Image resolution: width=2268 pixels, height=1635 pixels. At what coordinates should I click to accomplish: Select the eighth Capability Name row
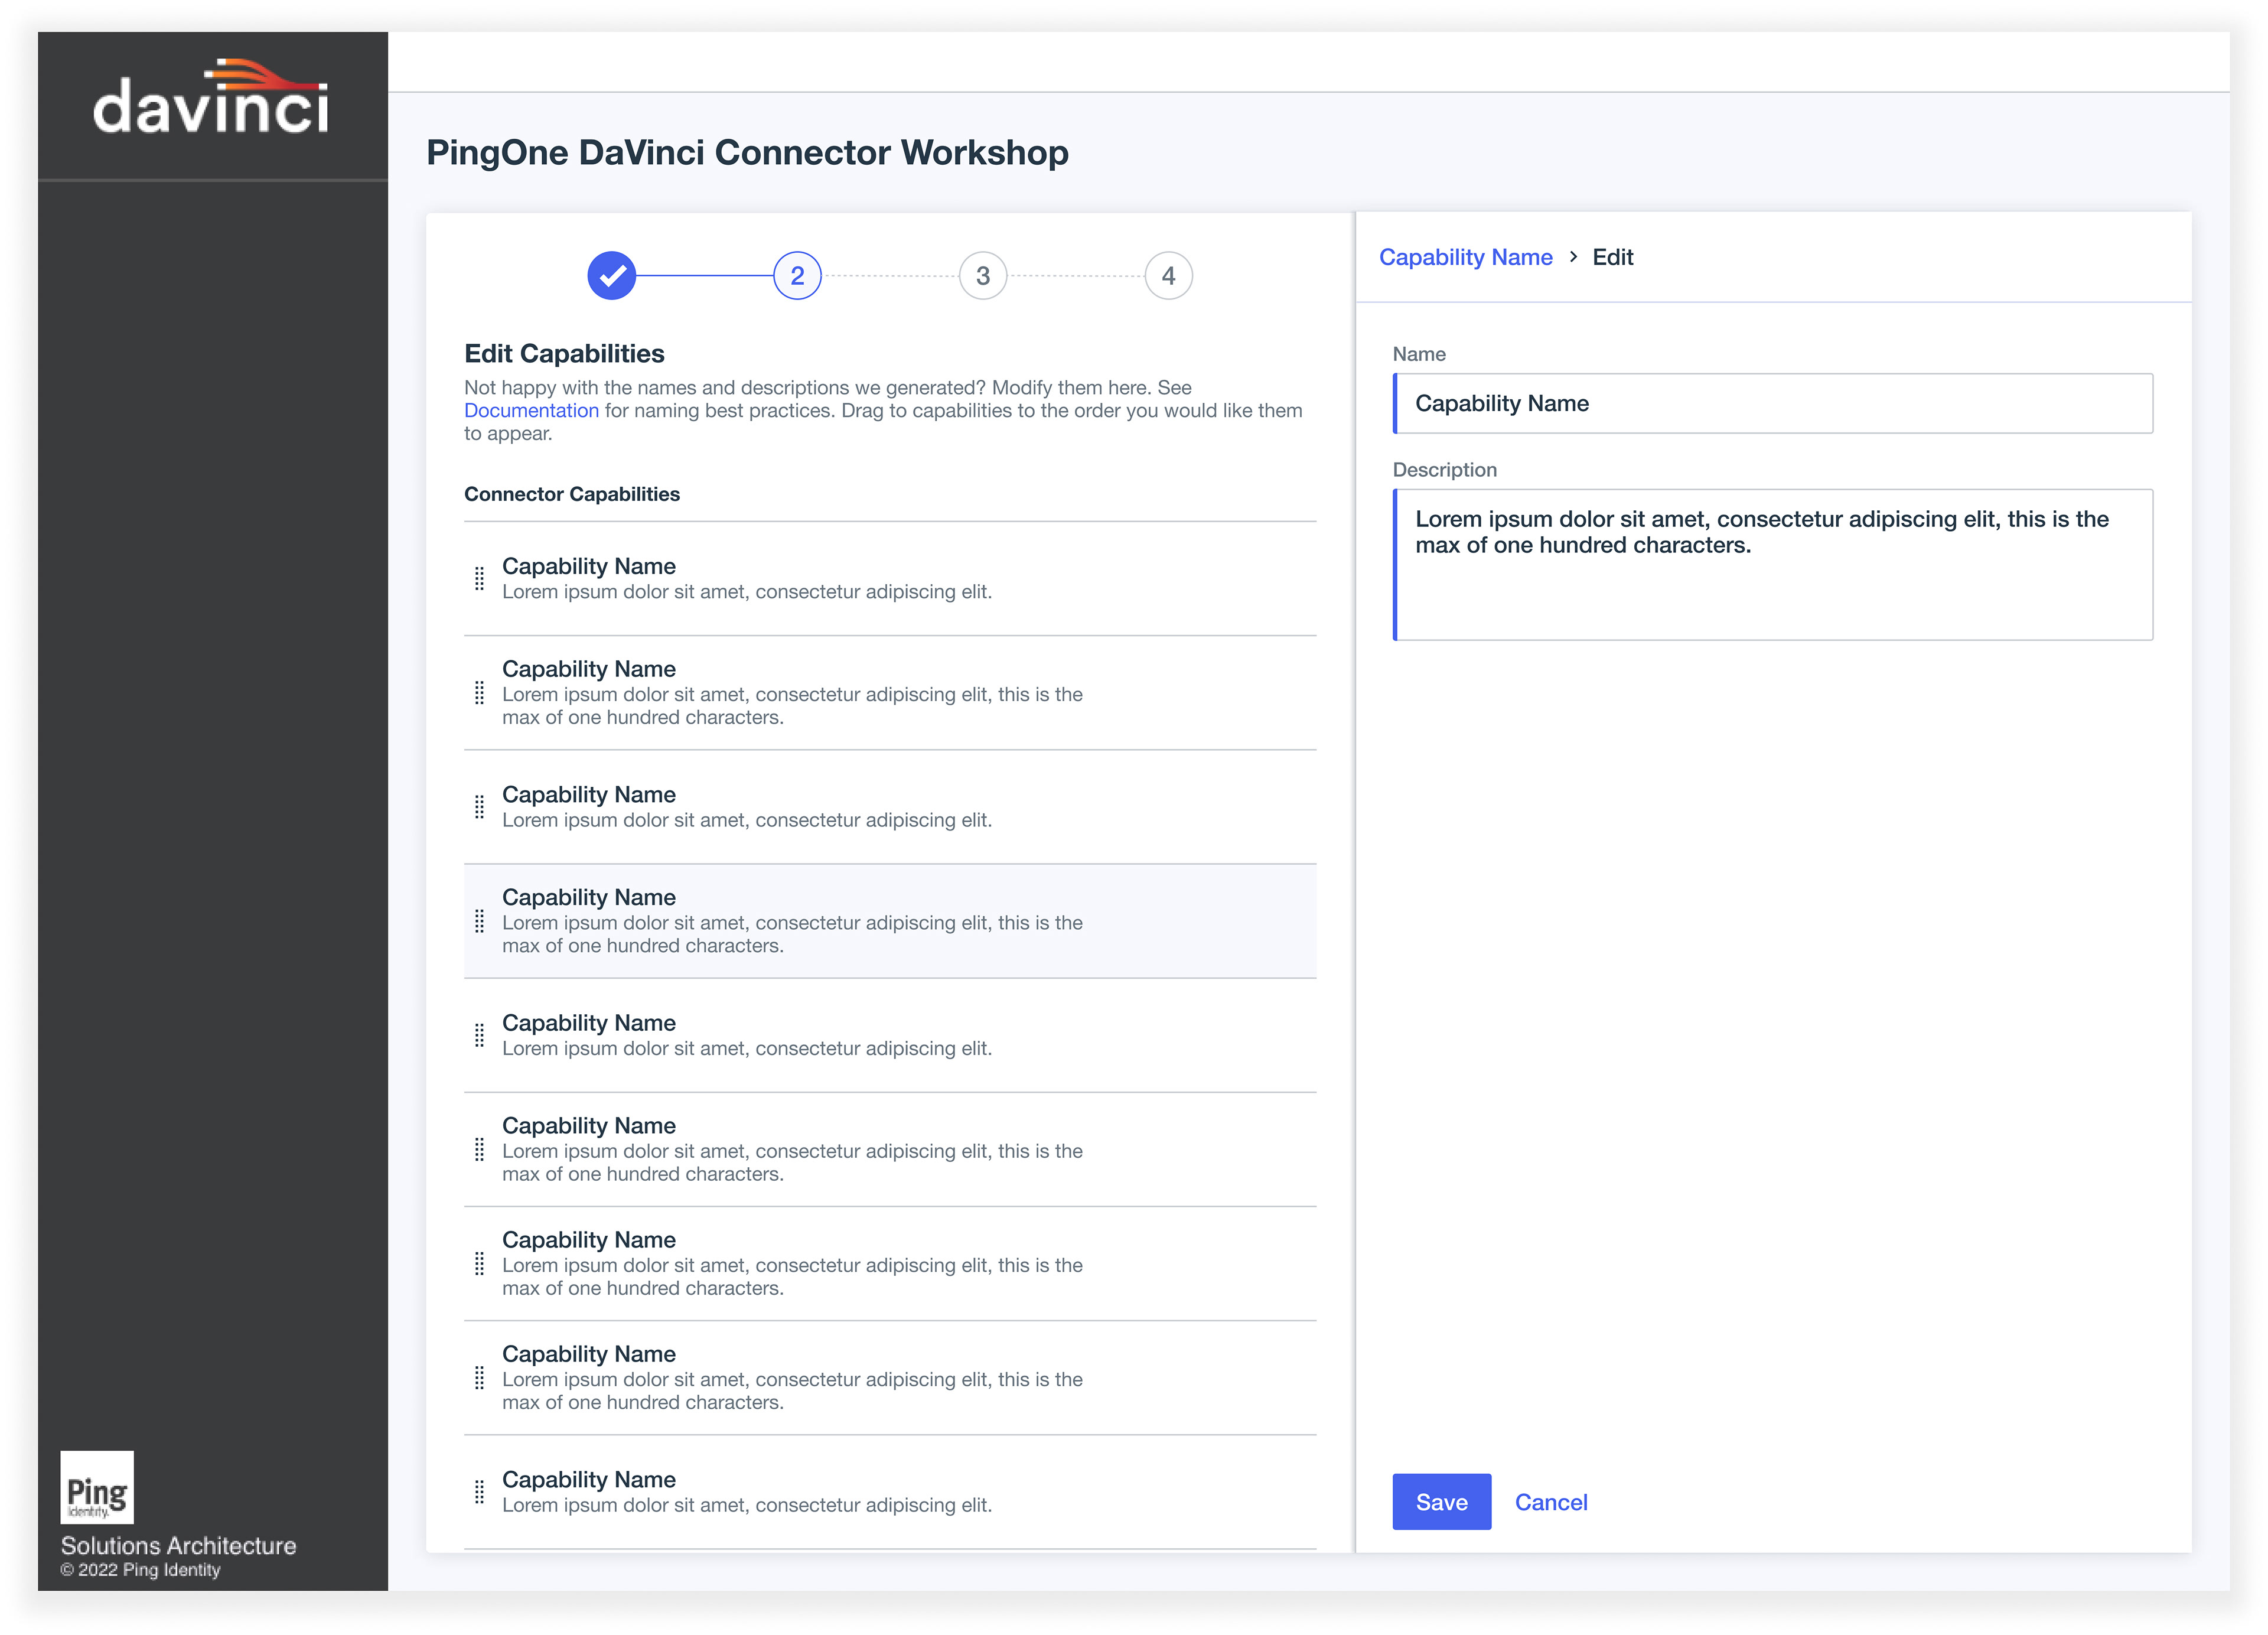point(890,1378)
